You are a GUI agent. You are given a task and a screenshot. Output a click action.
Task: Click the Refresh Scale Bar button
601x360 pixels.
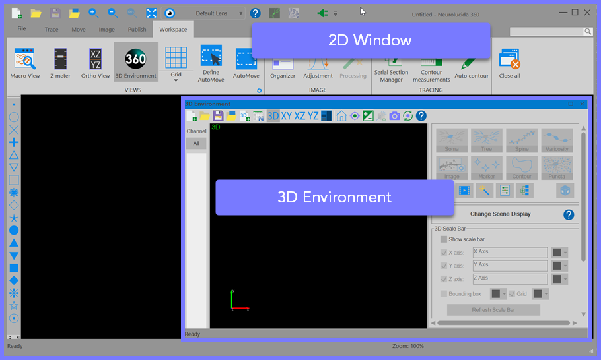click(x=493, y=310)
